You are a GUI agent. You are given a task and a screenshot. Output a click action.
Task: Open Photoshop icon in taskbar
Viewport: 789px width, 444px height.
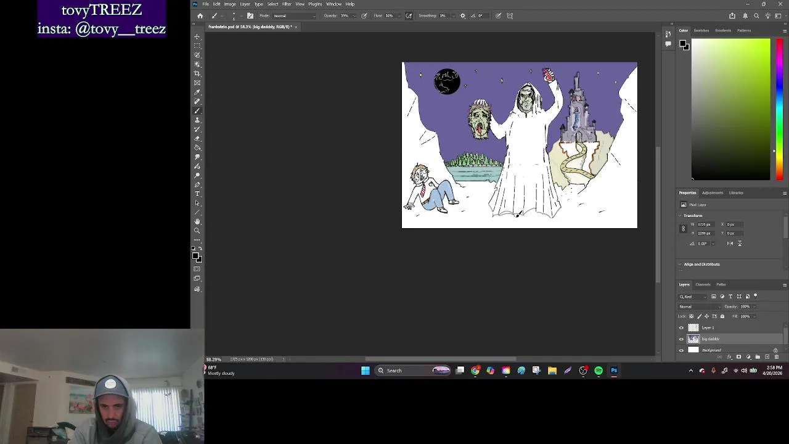click(614, 371)
